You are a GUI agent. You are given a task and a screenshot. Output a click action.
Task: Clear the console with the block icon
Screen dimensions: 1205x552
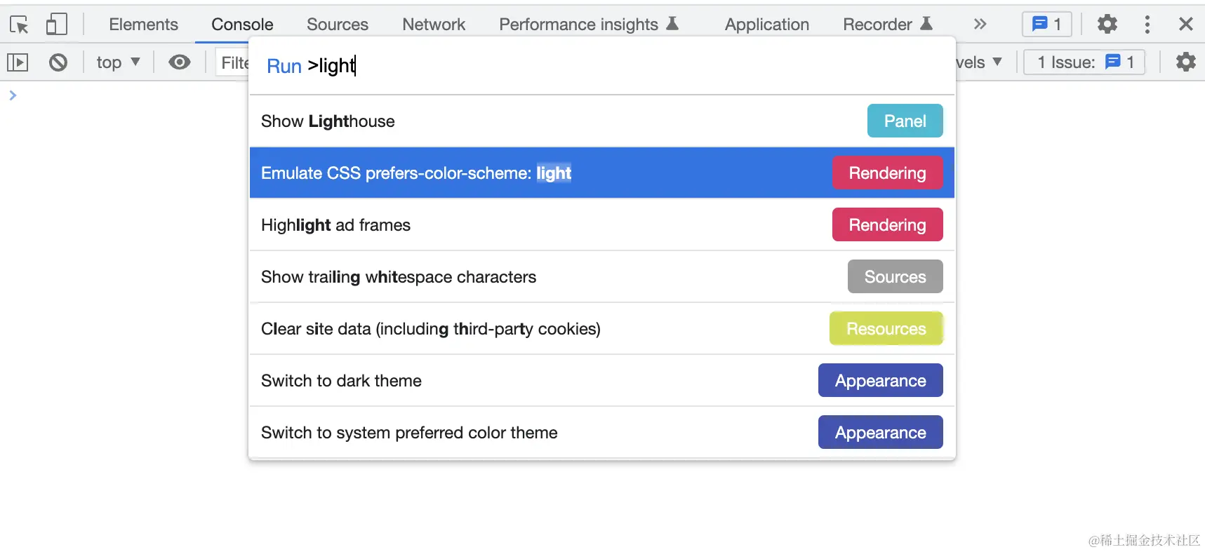(x=58, y=62)
